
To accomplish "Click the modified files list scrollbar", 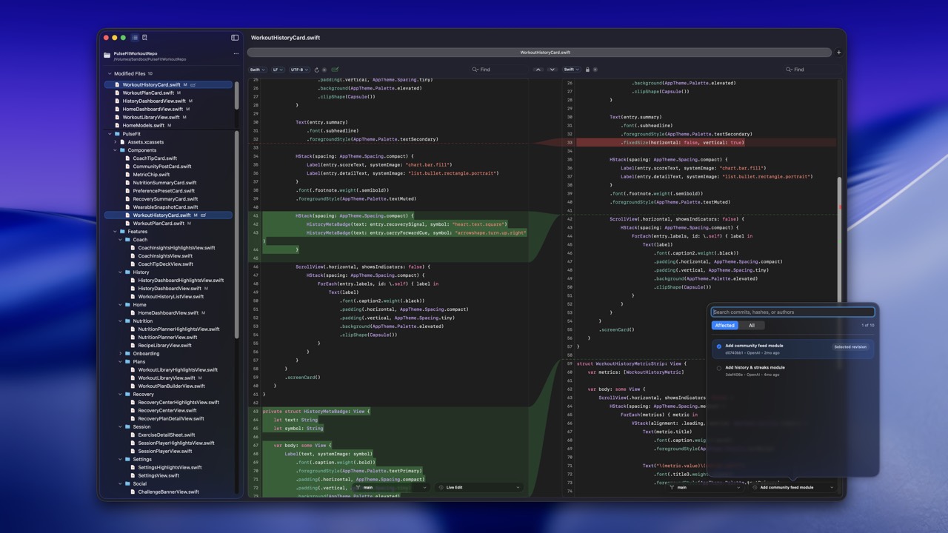I will pos(237,95).
